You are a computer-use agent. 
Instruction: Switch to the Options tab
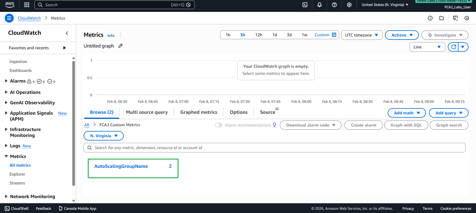[x=239, y=112]
